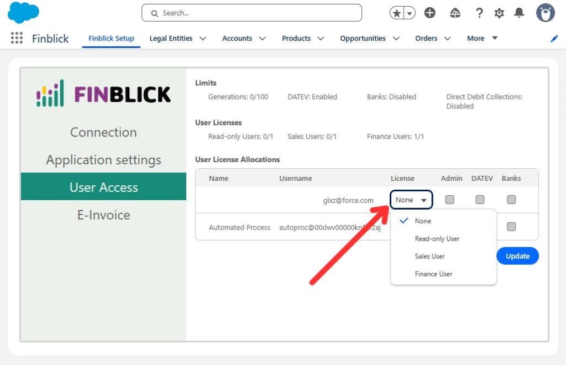This screenshot has width=566, height=365.
Task: Click the pencil icon to edit navigation
Action: click(x=554, y=39)
